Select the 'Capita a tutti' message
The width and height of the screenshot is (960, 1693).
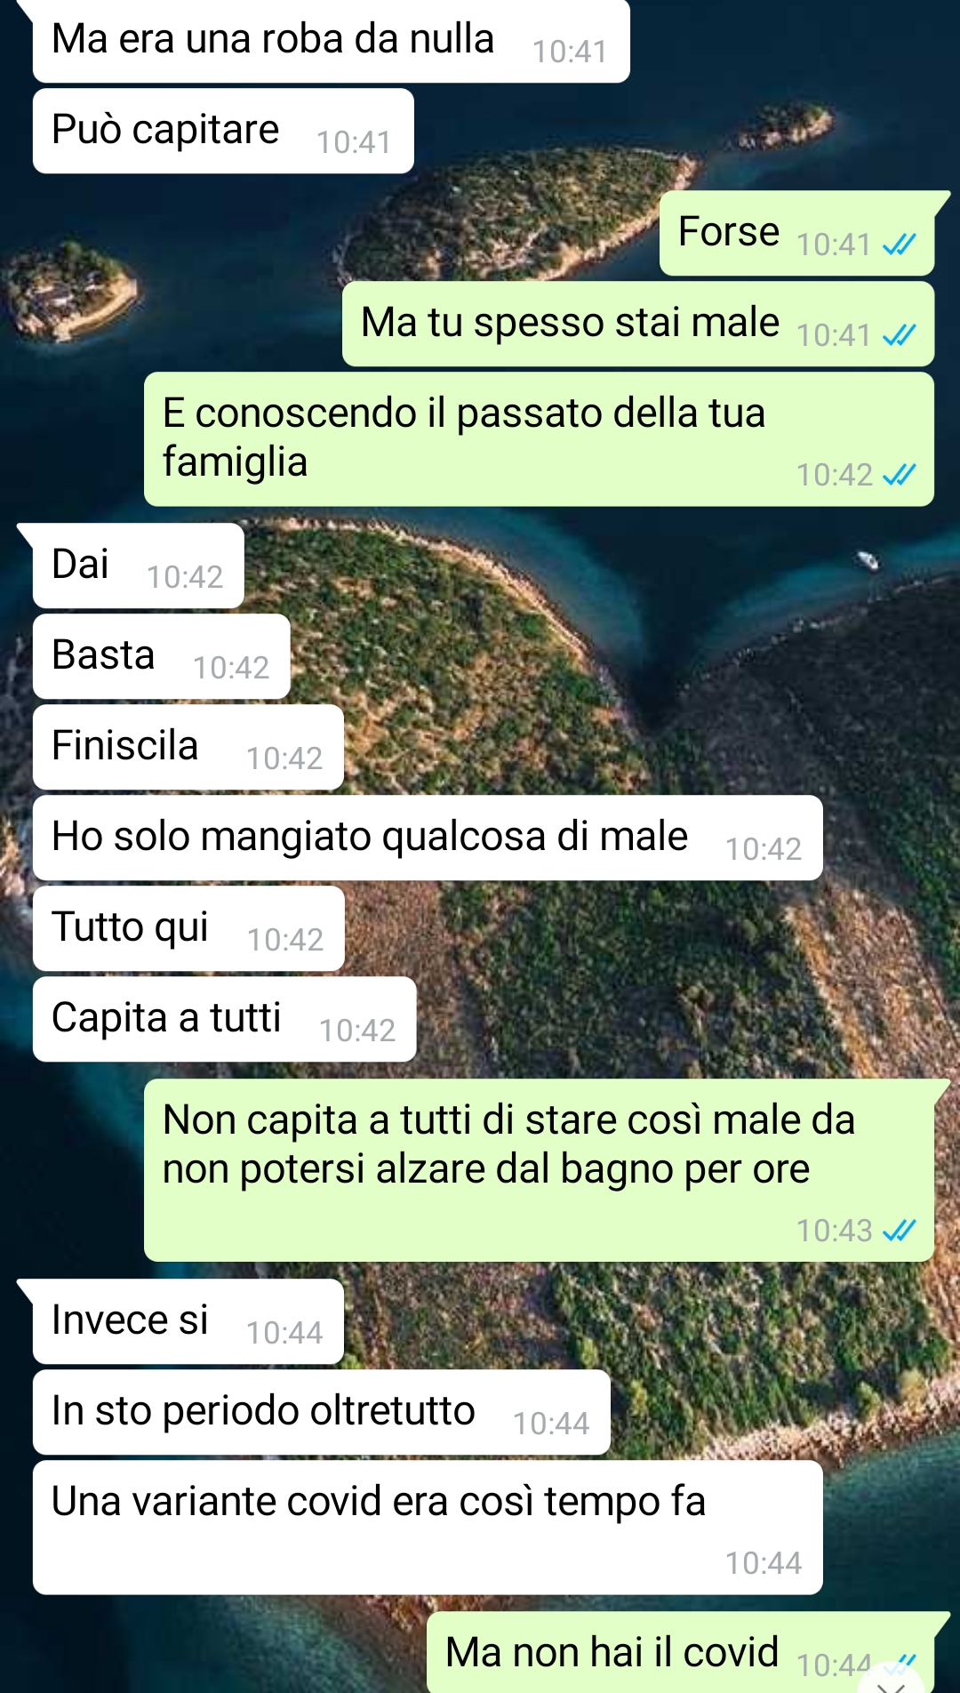[224, 1019]
